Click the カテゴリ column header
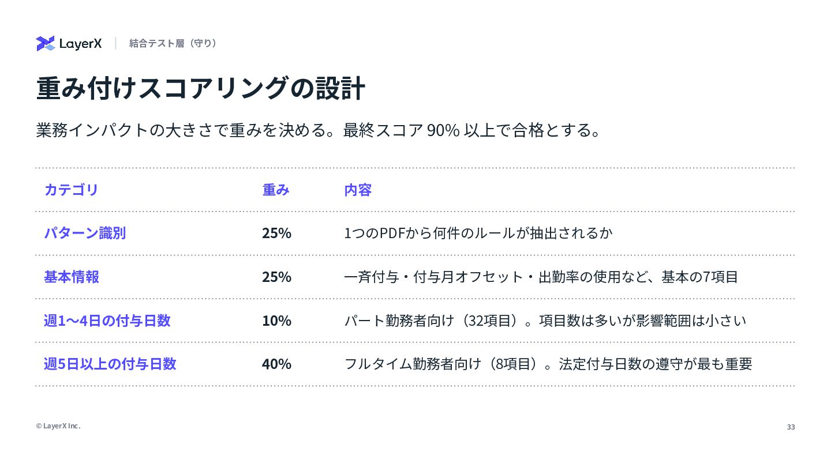The height and width of the screenshot is (467, 831). pyautogui.click(x=71, y=190)
